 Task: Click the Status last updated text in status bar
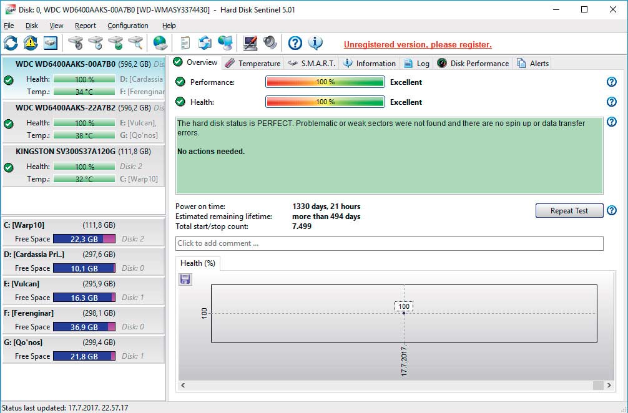(x=66, y=408)
